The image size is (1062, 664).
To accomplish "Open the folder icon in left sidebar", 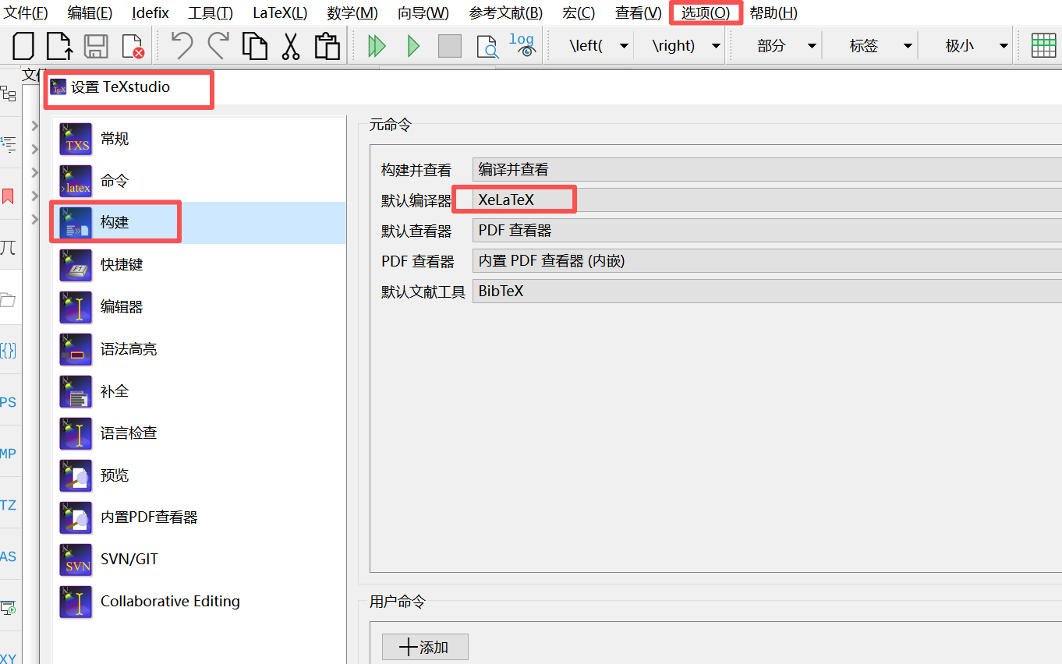I will click(9, 299).
